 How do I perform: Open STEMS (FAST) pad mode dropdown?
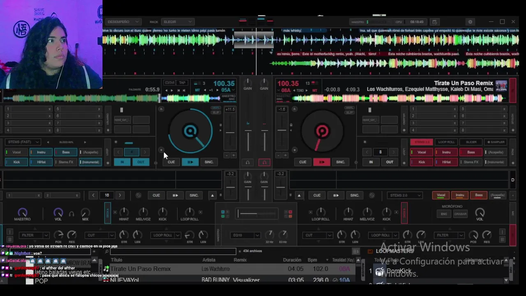[23, 142]
